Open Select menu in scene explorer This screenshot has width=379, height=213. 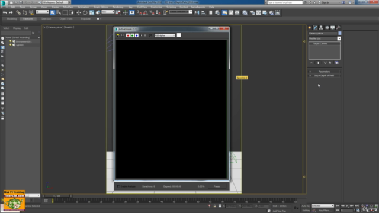[7, 28]
